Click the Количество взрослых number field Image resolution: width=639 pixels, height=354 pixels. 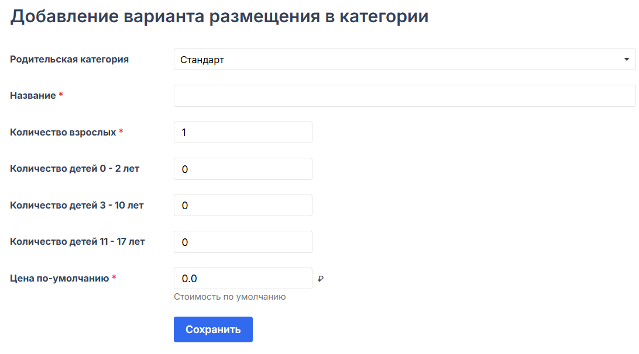[243, 133]
